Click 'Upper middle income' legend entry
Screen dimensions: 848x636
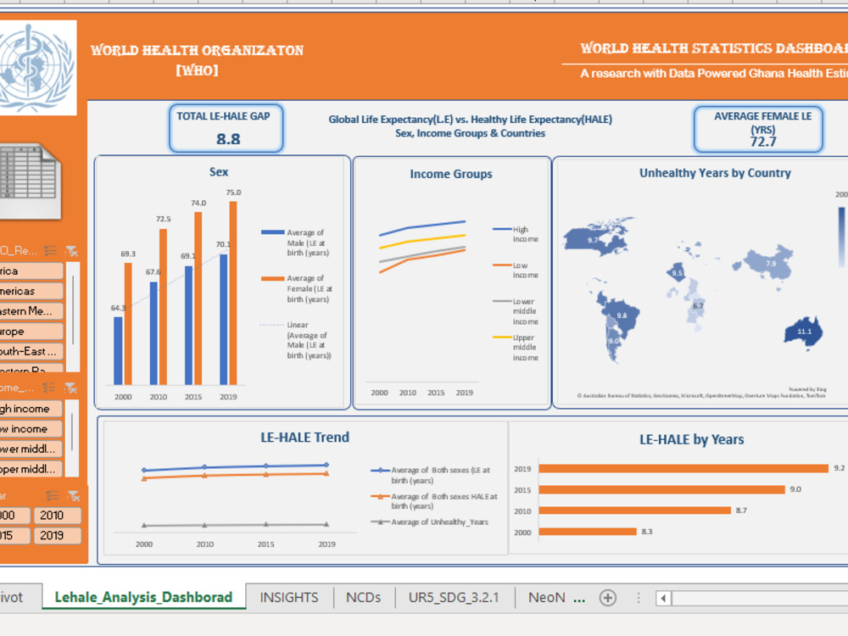click(516, 347)
